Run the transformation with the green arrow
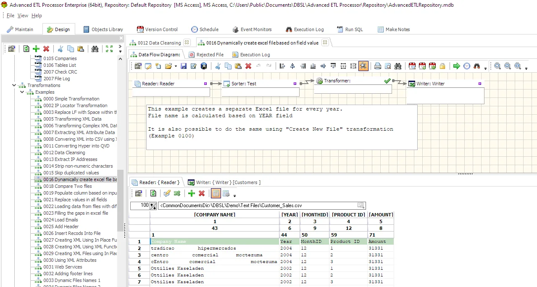537x287 pixels. [x=457, y=66]
